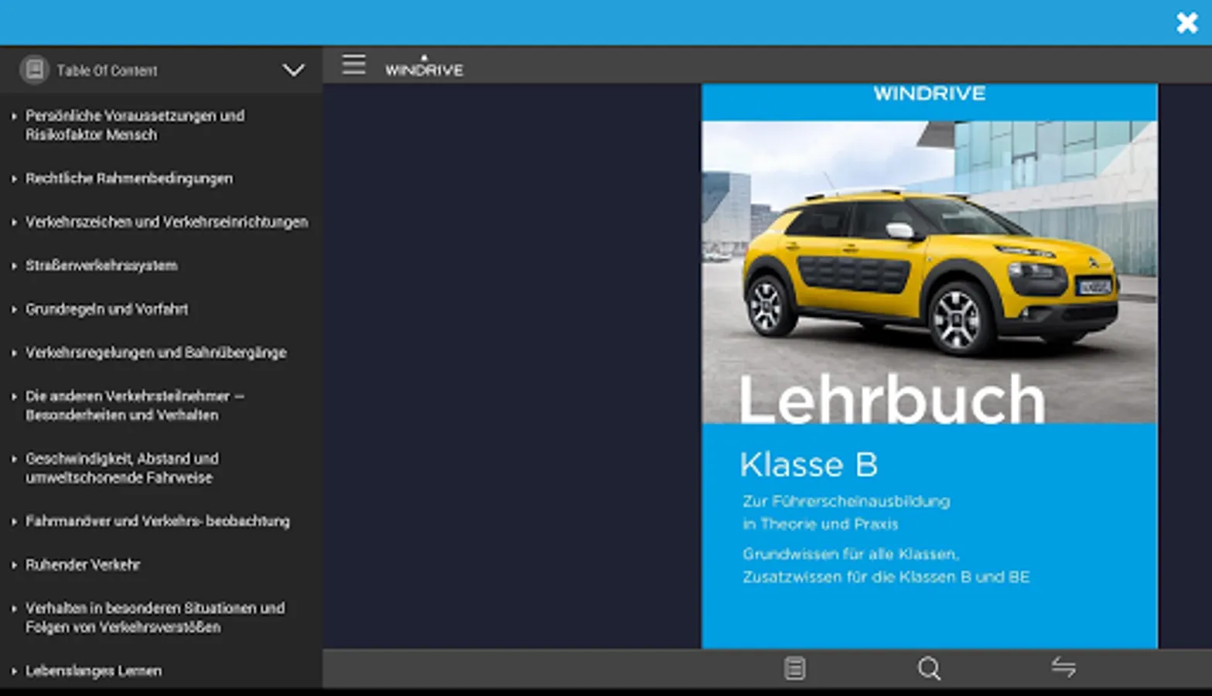The height and width of the screenshot is (696, 1212).
Task: Click the Lehrbuch cover page
Action: (929, 366)
